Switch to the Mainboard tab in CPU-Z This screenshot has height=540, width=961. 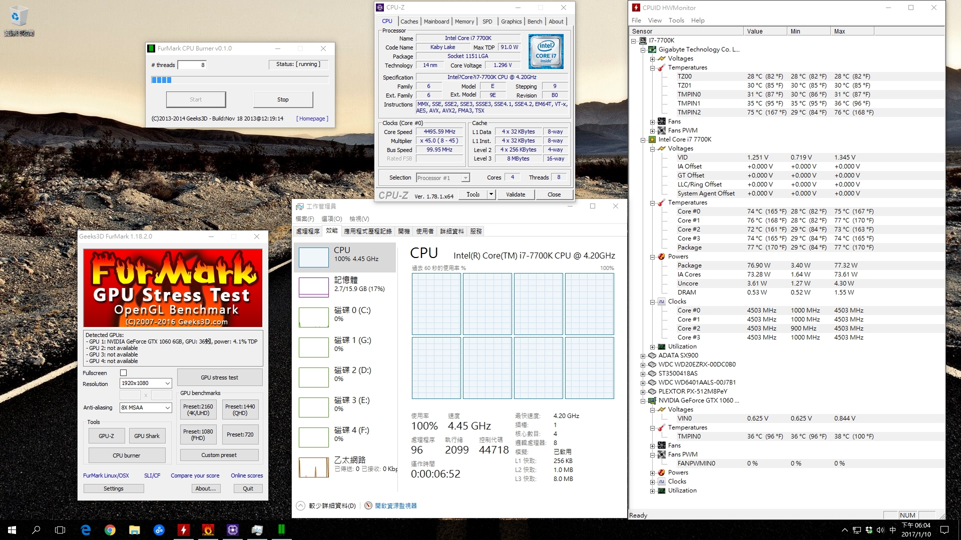click(436, 21)
